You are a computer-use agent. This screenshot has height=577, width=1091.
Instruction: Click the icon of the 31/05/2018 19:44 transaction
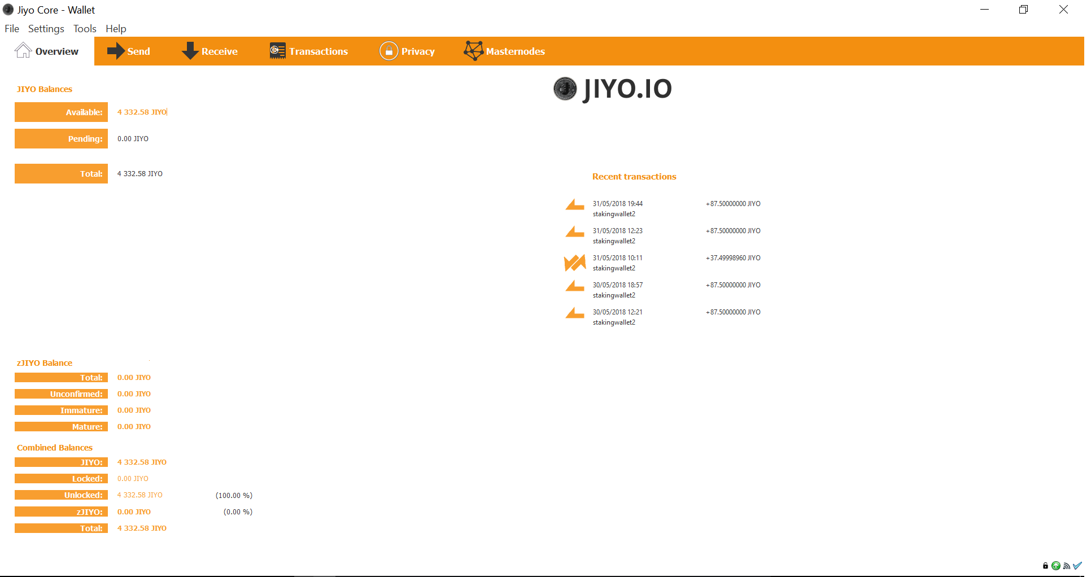click(575, 204)
